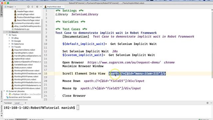Click the robot file icon beside HeaderPage.robot
This screenshot has height=120, width=213.
tap(15, 11)
